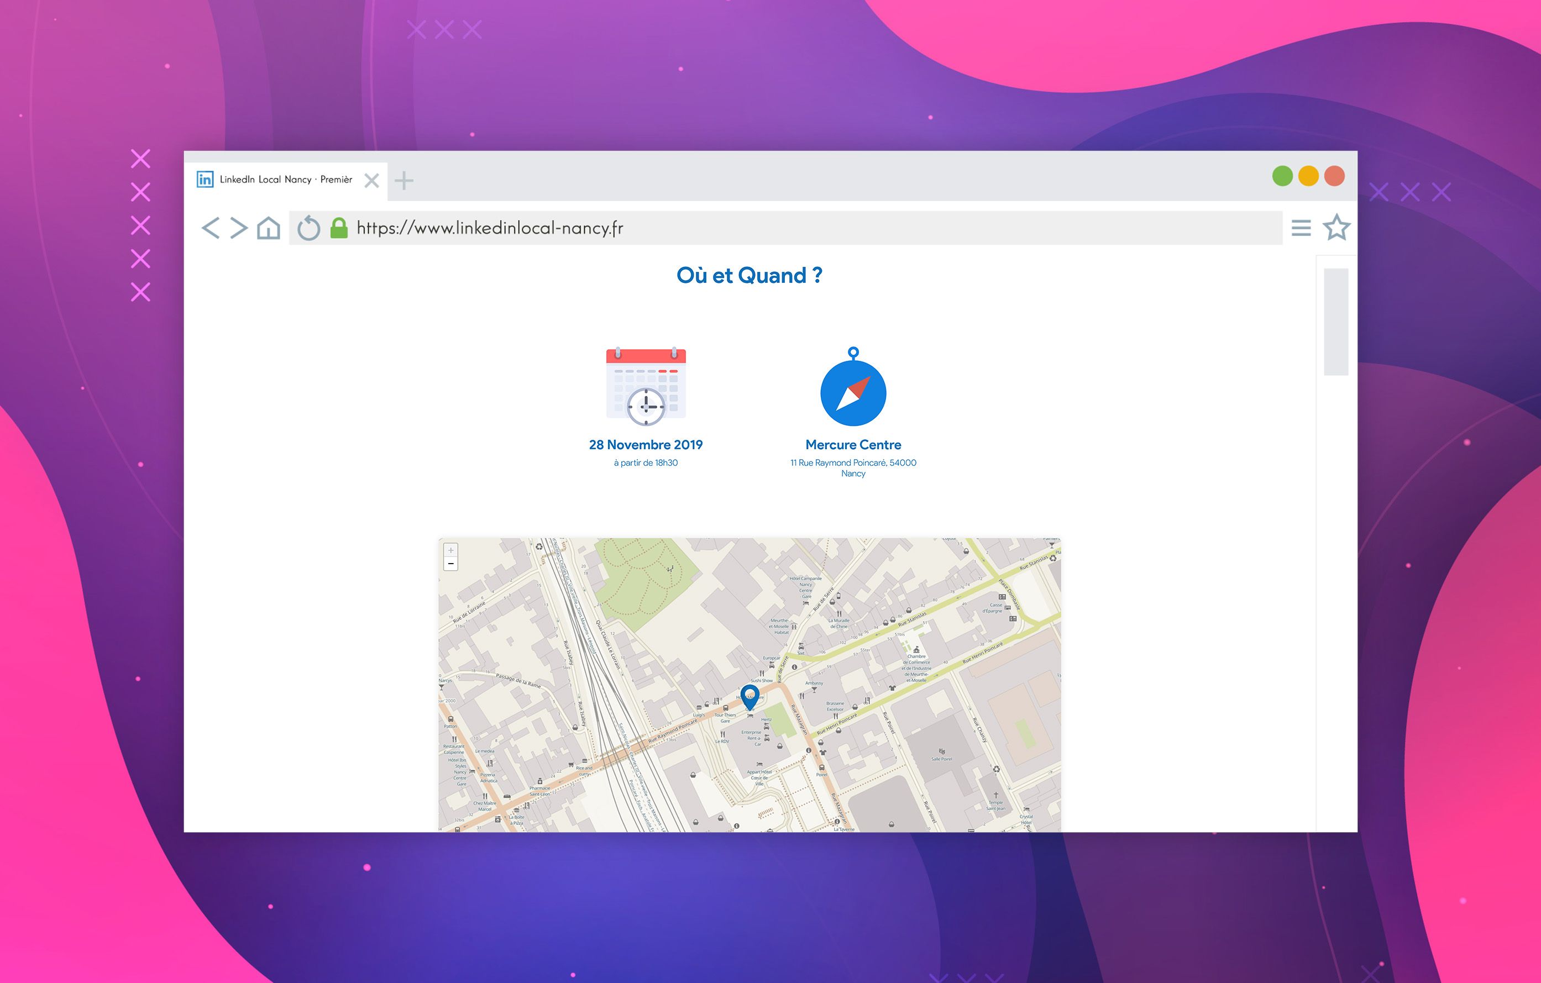This screenshot has width=1541, height=983.
Task: Click the blue location pin on map
Action: click(749, 697)
